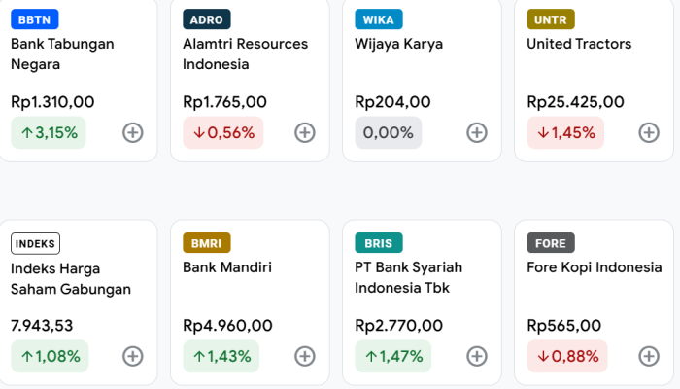This screenshot has width=680, height=389.
Task: Click the 3,15% gain badge for BBTN
Action: (x=49, y=133)
